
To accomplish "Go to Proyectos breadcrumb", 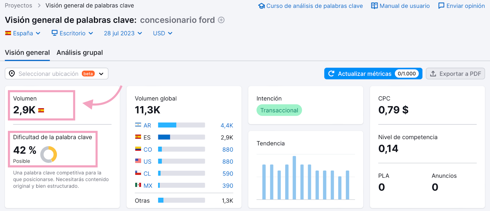I will pos(18,6).
